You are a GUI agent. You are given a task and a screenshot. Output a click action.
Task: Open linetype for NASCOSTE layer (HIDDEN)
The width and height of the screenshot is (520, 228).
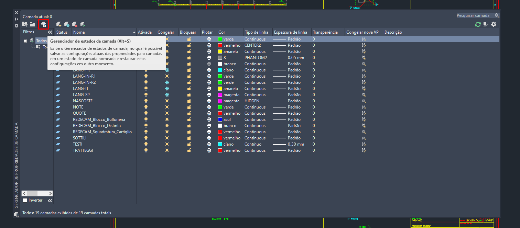coord(252,101)
